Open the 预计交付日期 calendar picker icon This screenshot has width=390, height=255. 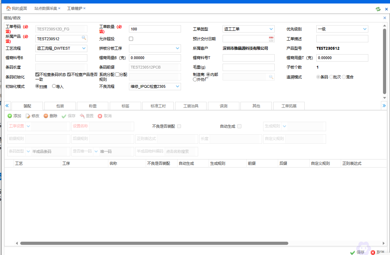pyautogui.click(x=271, y=39)
